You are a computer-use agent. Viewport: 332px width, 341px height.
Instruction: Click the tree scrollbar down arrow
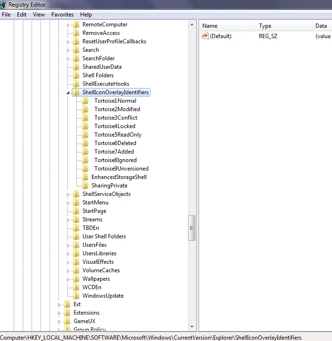pos(192,327)
